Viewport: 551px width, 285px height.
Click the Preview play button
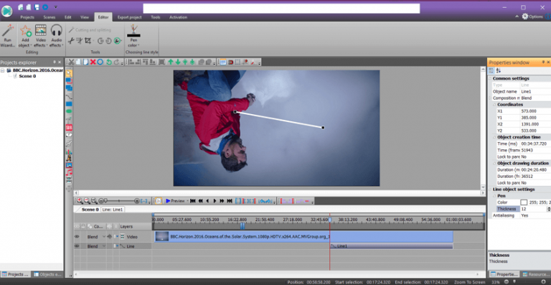(x=175, y=201)
